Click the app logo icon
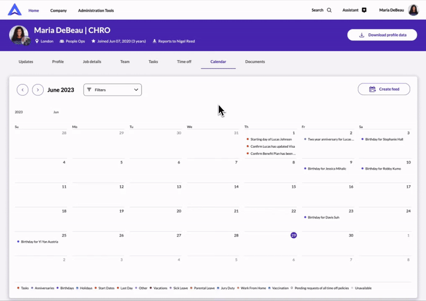426x301 pixels. click(x=15, y=10)
